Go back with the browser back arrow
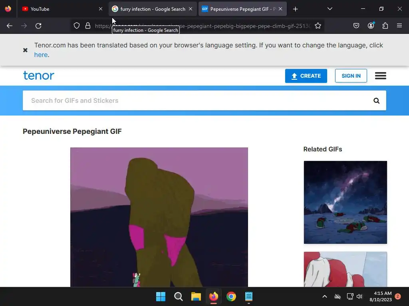Viewport: 409px width, 306px height. tap(10, 26)
